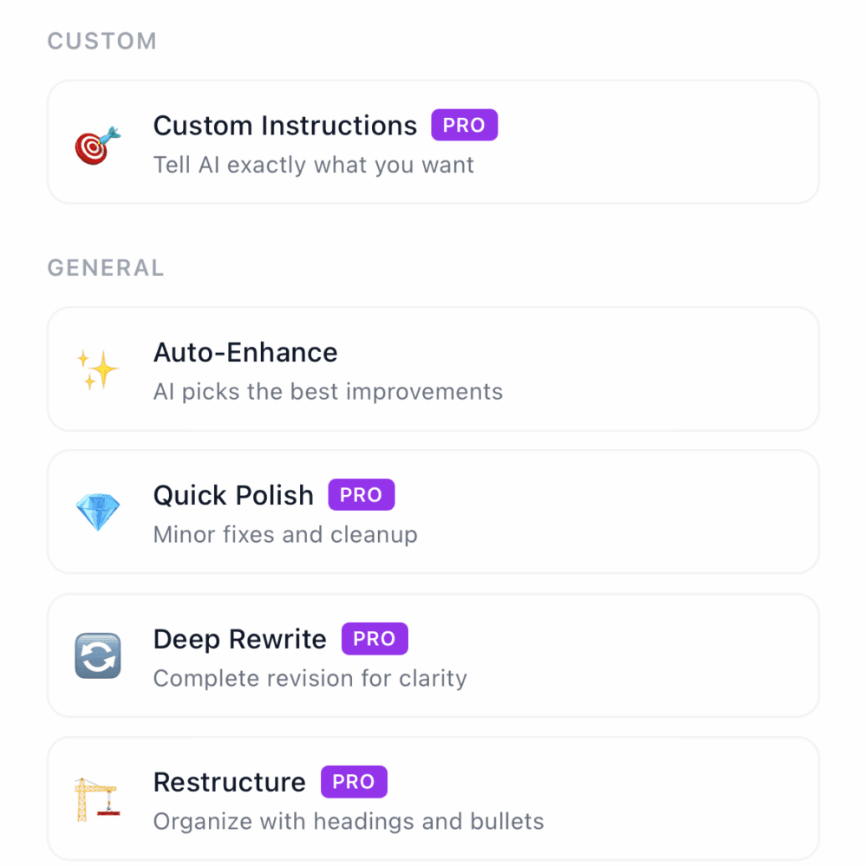Click "AI picks the best improvements" description

click(328, 392)
